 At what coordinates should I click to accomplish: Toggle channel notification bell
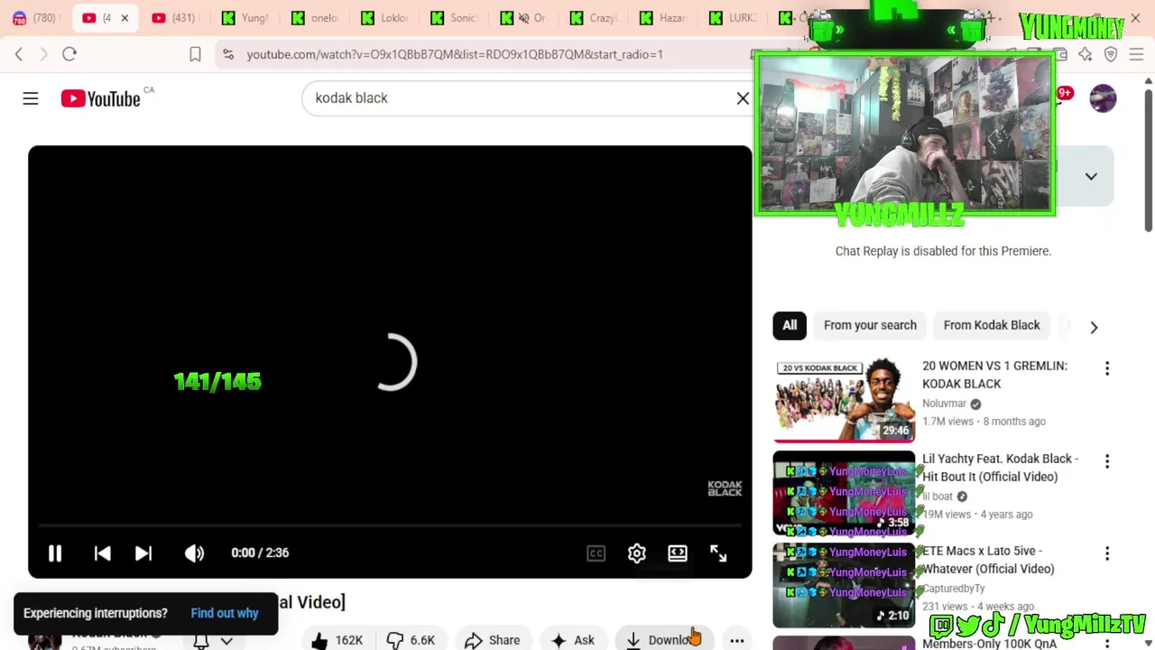pos(200,641)
